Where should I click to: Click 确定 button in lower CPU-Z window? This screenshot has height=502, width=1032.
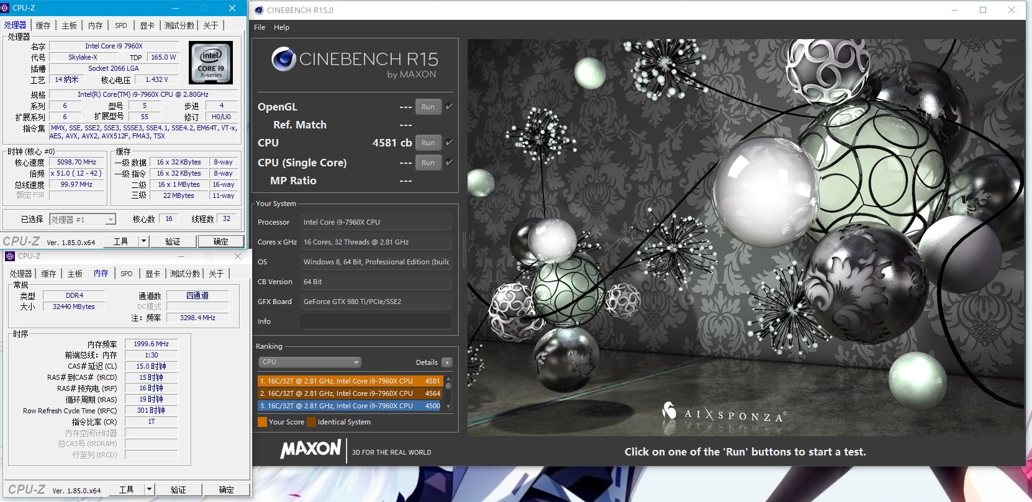(x=226, y=490)
